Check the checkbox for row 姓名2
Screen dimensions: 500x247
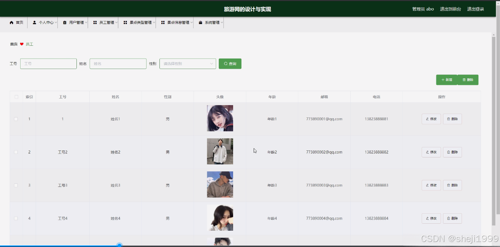[16, 152]
